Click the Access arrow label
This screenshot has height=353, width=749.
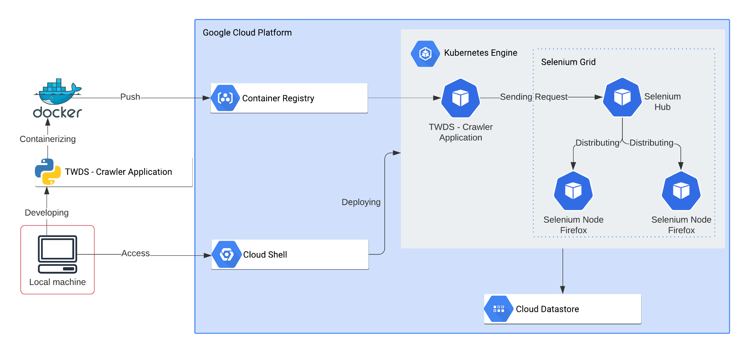click(x=136, y=253)
